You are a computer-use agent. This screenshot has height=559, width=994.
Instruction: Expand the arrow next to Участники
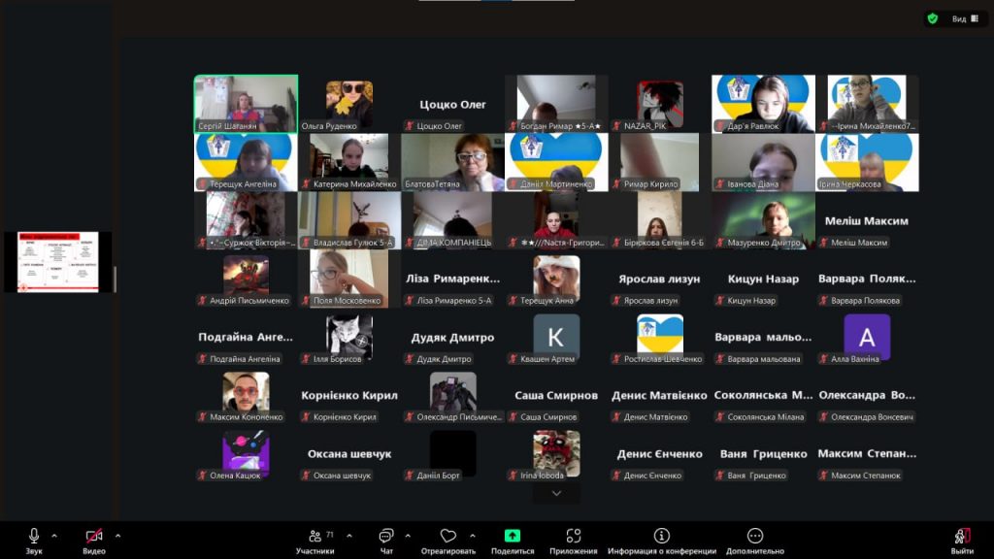348,535
